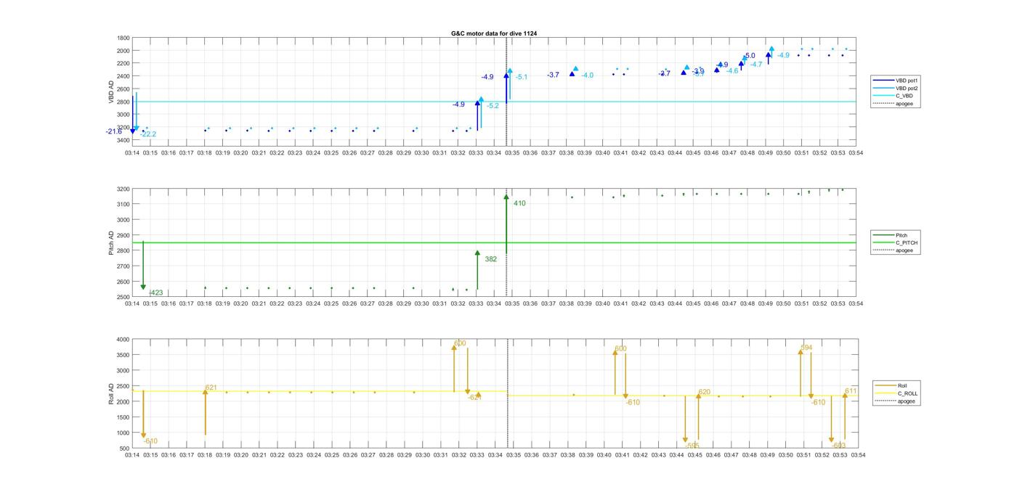This screenshot has width=1017, height=503.
Task: Click the '410' pitch data label
Action: pyautogui.click(x=519, y=203)
